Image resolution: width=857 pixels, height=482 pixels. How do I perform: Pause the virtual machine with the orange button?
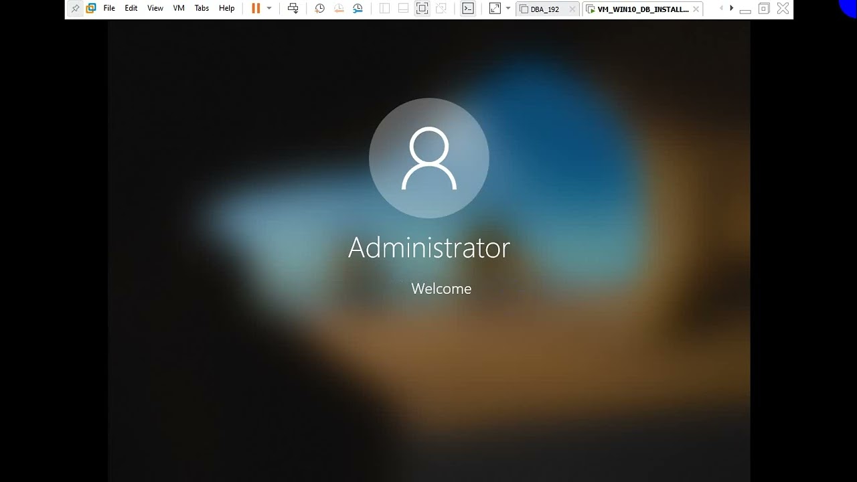coord(256,9)
